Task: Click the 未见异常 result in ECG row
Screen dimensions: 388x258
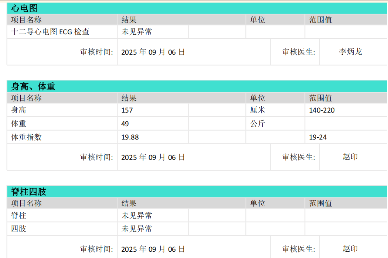Action: coord(137,32)
